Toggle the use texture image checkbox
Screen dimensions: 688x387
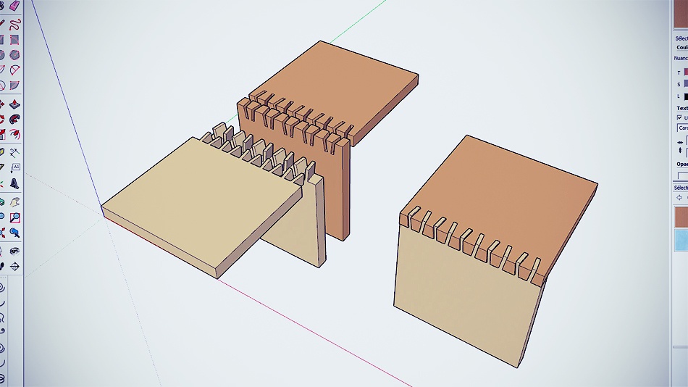679,117
